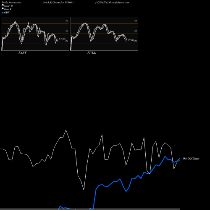Click the 27.01 value in FULL chart
Image resolution: width=210 pixels, height=210 pixels.
tap(131, 40)
